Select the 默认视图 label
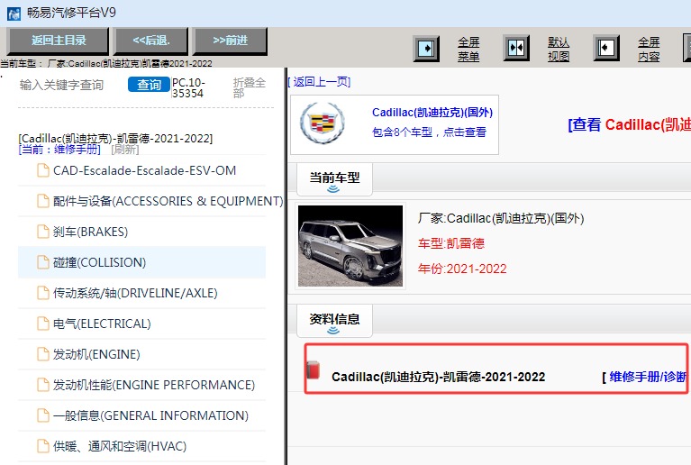Screen dimensions: 691x465 pos(559,49)
